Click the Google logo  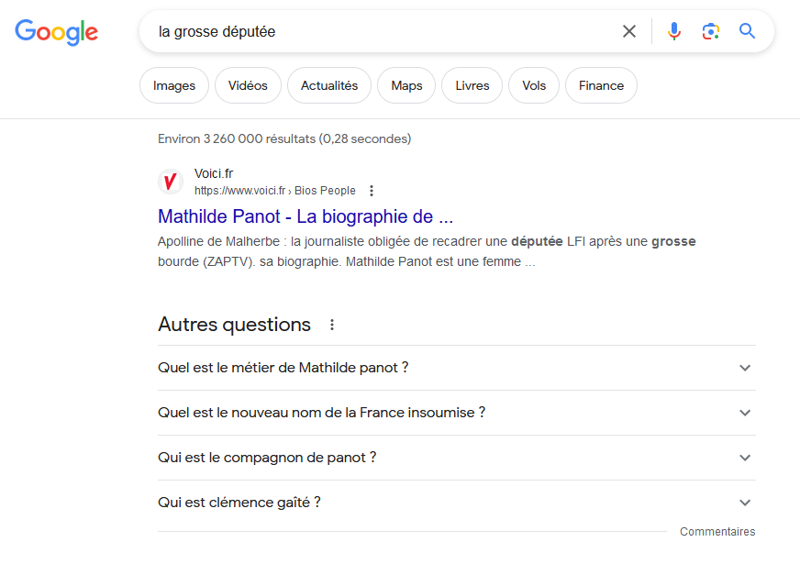(56, 32)
